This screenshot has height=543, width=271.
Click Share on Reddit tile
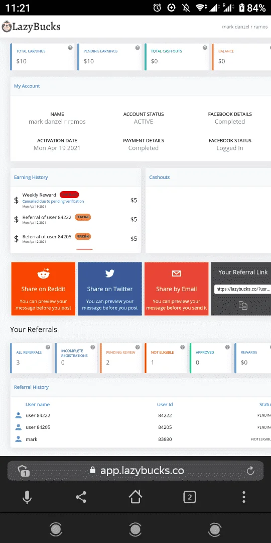pyautogui.click(x=43, y=289)
